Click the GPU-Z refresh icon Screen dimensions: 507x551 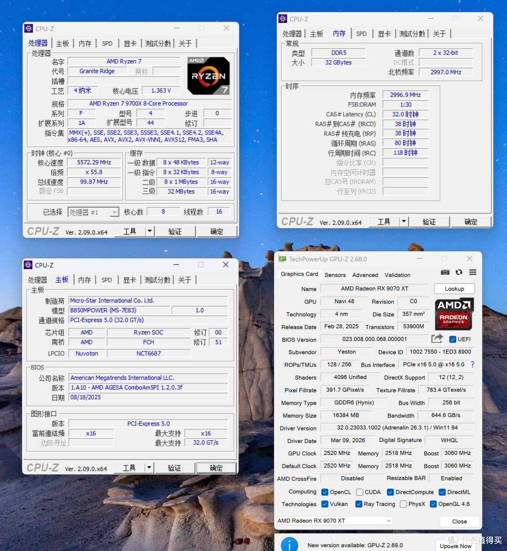click(459, 272)
